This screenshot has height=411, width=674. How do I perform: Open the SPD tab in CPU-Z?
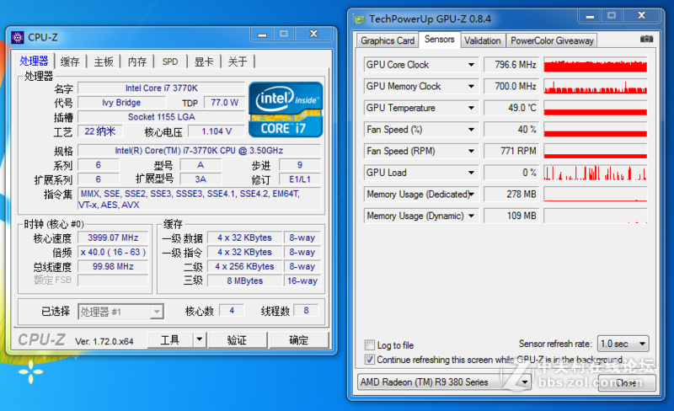point(170,62)
